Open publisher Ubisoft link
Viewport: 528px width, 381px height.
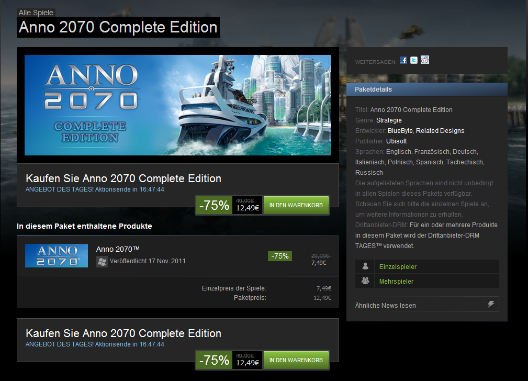[x=396, y=141]
